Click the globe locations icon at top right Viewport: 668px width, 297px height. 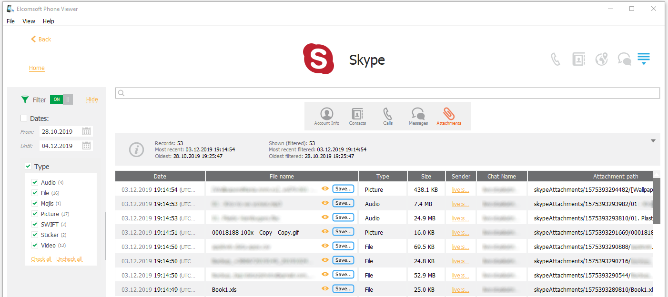(601, 59)
